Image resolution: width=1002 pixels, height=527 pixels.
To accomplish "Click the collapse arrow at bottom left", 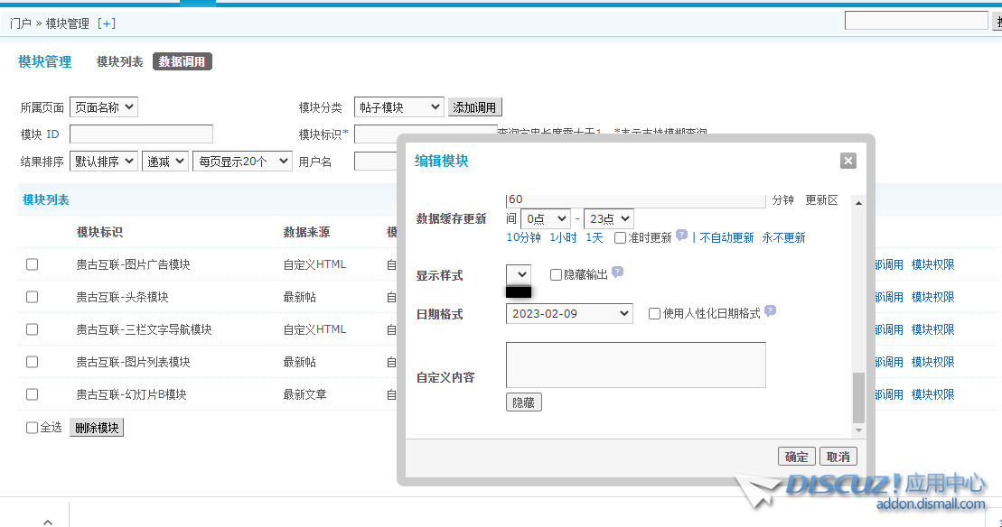I will (48, 522).
